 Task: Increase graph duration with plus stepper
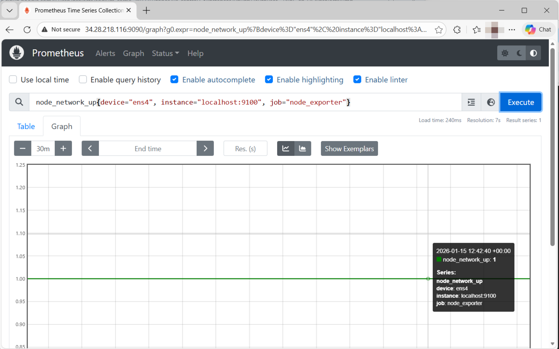point(63,148)
